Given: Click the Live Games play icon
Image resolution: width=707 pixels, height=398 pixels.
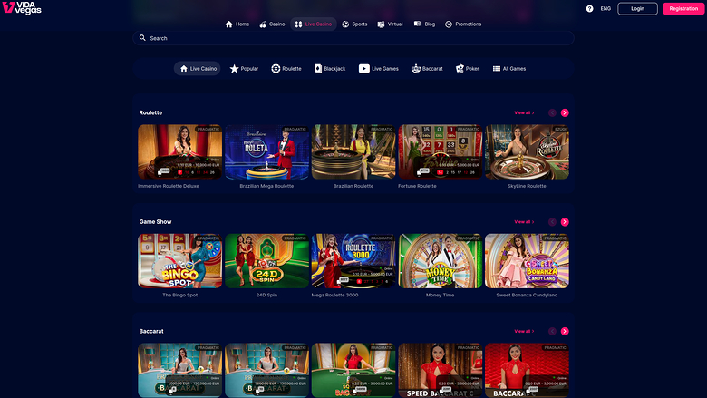Looking at the screenshot, I should coord(363,69).
